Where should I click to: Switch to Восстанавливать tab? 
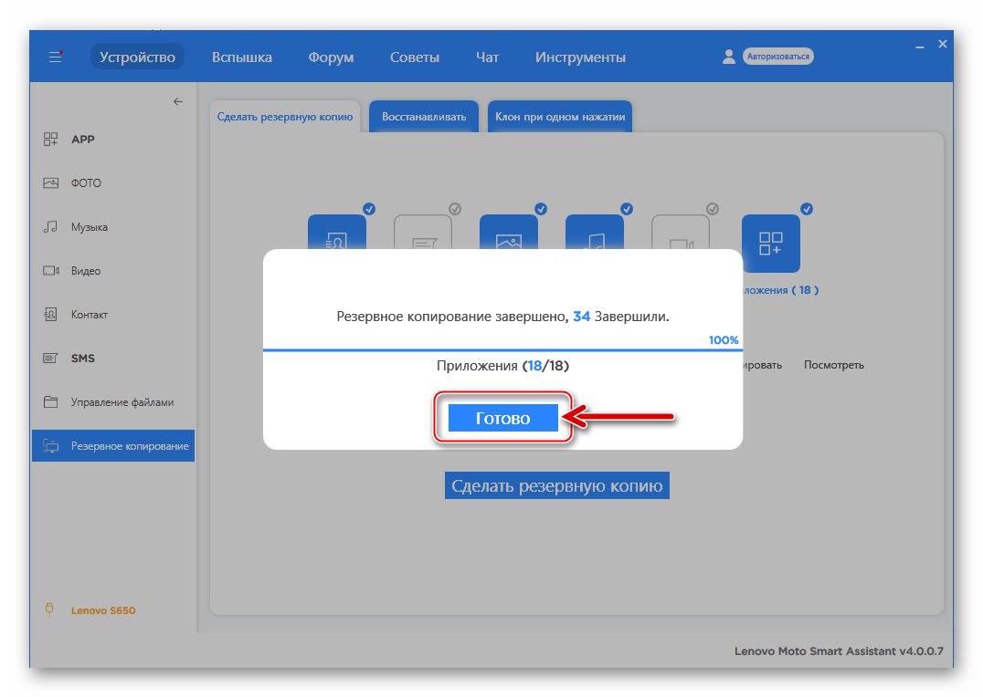424,117
